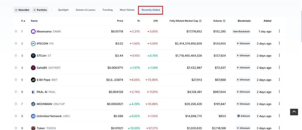This screenshot has height=130, width=302.
Task: Star MOONMAN for the watchlist
Action: click(16, 104)
